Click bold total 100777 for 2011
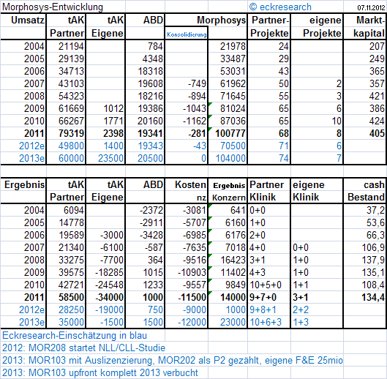The height and width of the screenshot is (379, 387). pyautogui.click(x=230, y=134)
